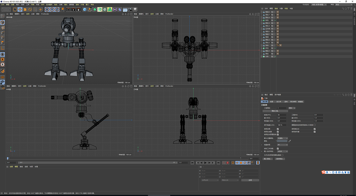Click the 载入预设... button
This screenshot has width=356, height=196.
(268, 159)
